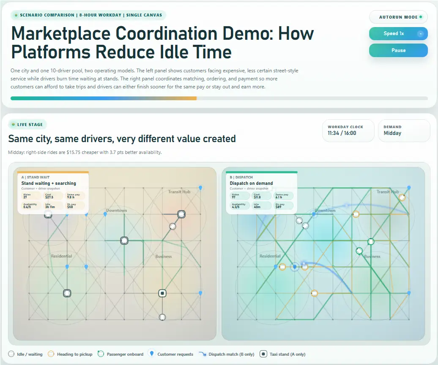
Task: Click the Workday Clock card showing 11:34 / 16:00
Action: click(x=348, y=130)
